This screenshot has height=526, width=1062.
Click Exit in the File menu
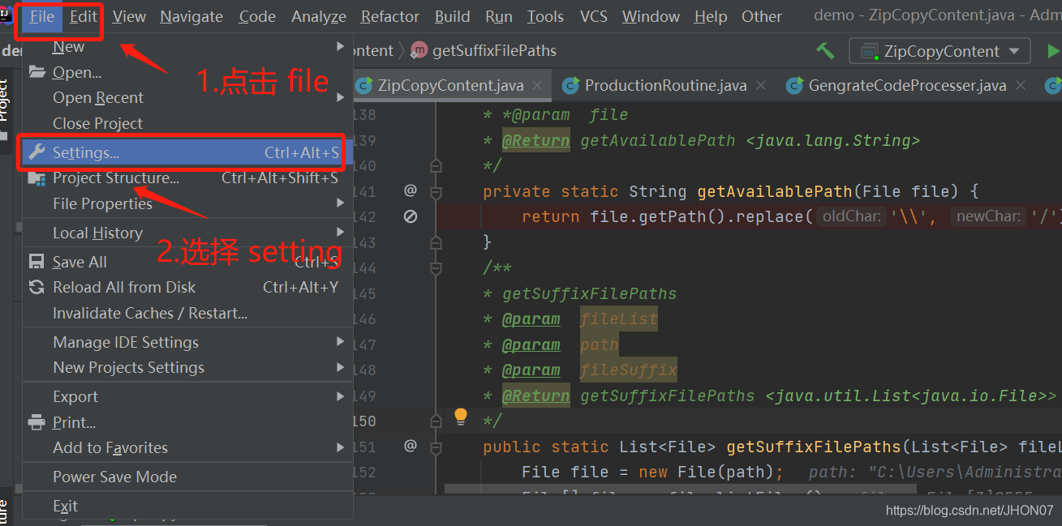pos(187,506)
